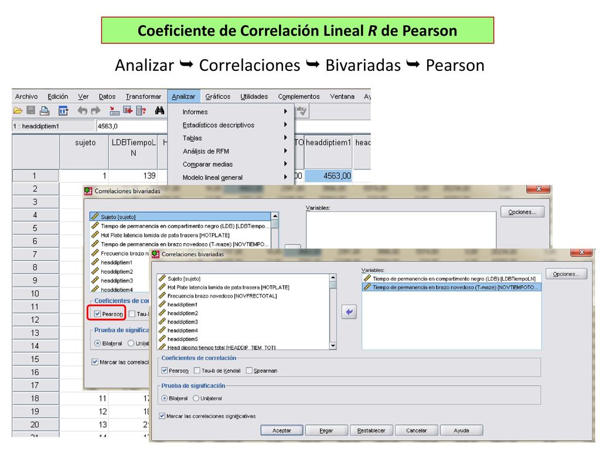The image size is (600, 450).
Task: Enable the Spearman checkbox
Action: tap(249, 370)
